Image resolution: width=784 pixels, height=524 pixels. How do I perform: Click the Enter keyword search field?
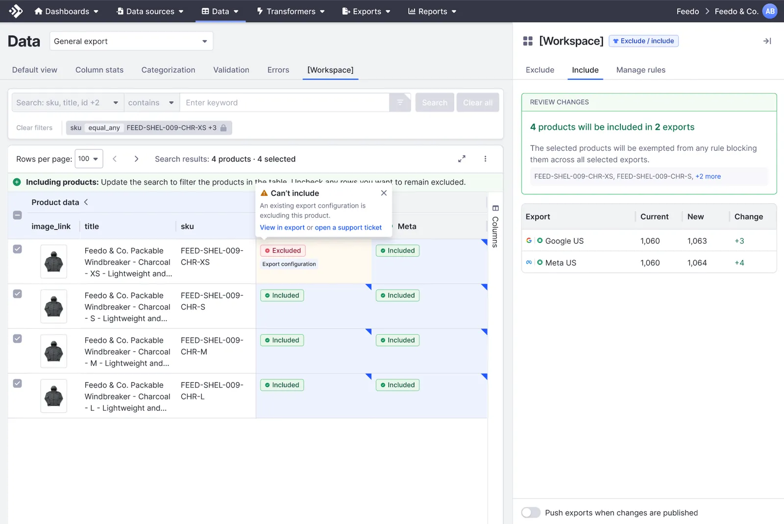pos(285,102)
